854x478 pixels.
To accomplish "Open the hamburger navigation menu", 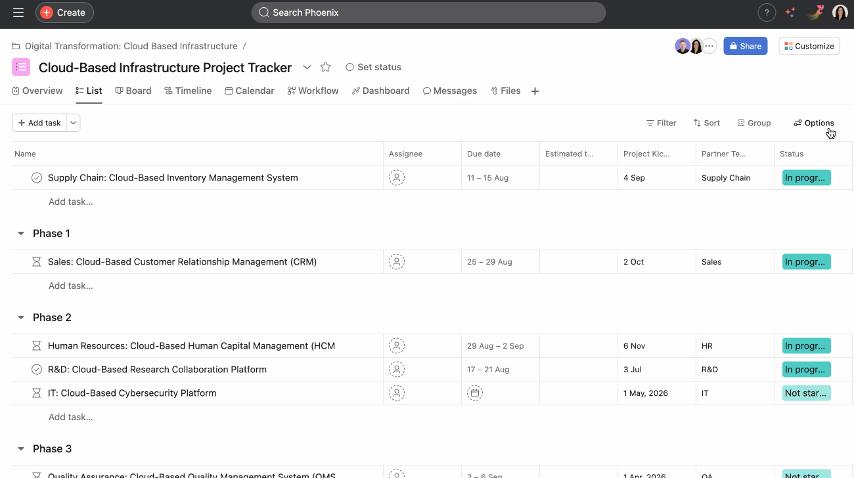I will (18, 12).
